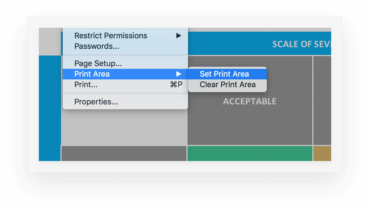Select the tan cell in the bottom corner
Screen dimensions: 370x211
322,153
